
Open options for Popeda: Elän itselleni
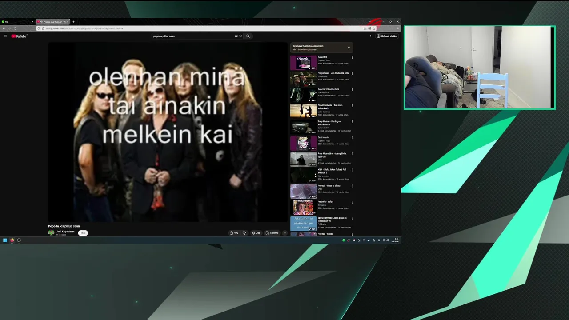click(352, 89)
